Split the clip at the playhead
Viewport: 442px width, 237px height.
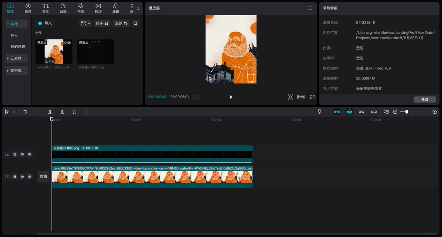[x=50, y=112]
